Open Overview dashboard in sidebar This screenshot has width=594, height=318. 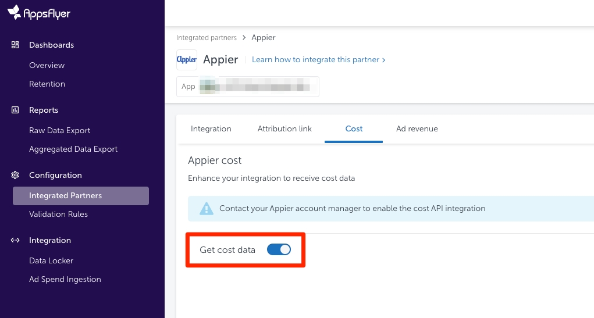(x=47, y=66)
